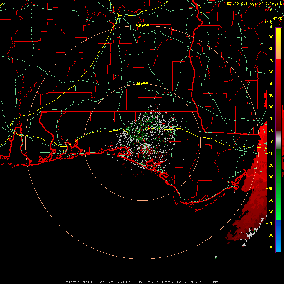Click the -20 value on velocity scale

270,165
